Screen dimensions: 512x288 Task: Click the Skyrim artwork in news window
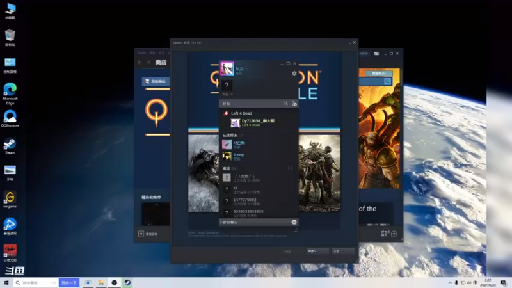click(x=204, y=173)
